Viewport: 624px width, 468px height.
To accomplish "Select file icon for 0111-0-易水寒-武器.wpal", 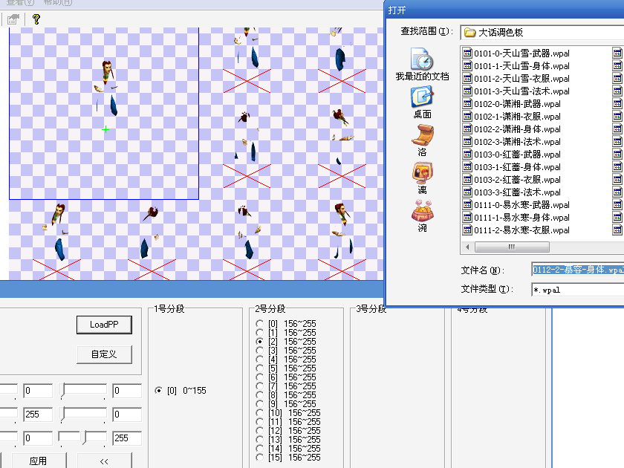I will (467, 205).
